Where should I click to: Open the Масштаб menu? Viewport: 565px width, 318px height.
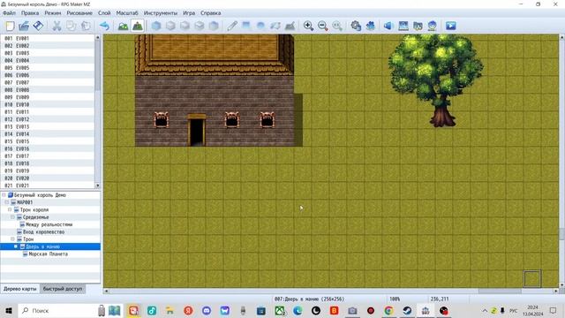[127, 13]
